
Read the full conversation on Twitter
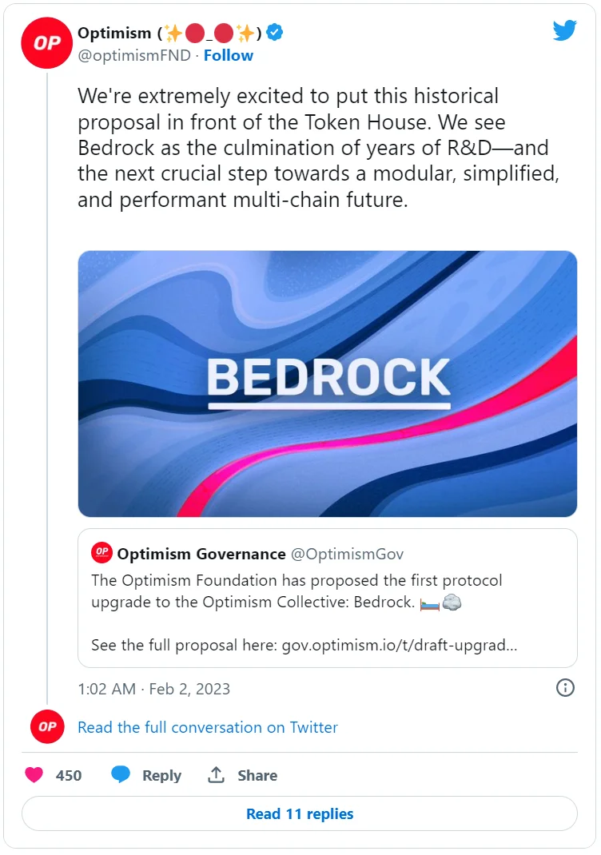(x=208, y=727)
